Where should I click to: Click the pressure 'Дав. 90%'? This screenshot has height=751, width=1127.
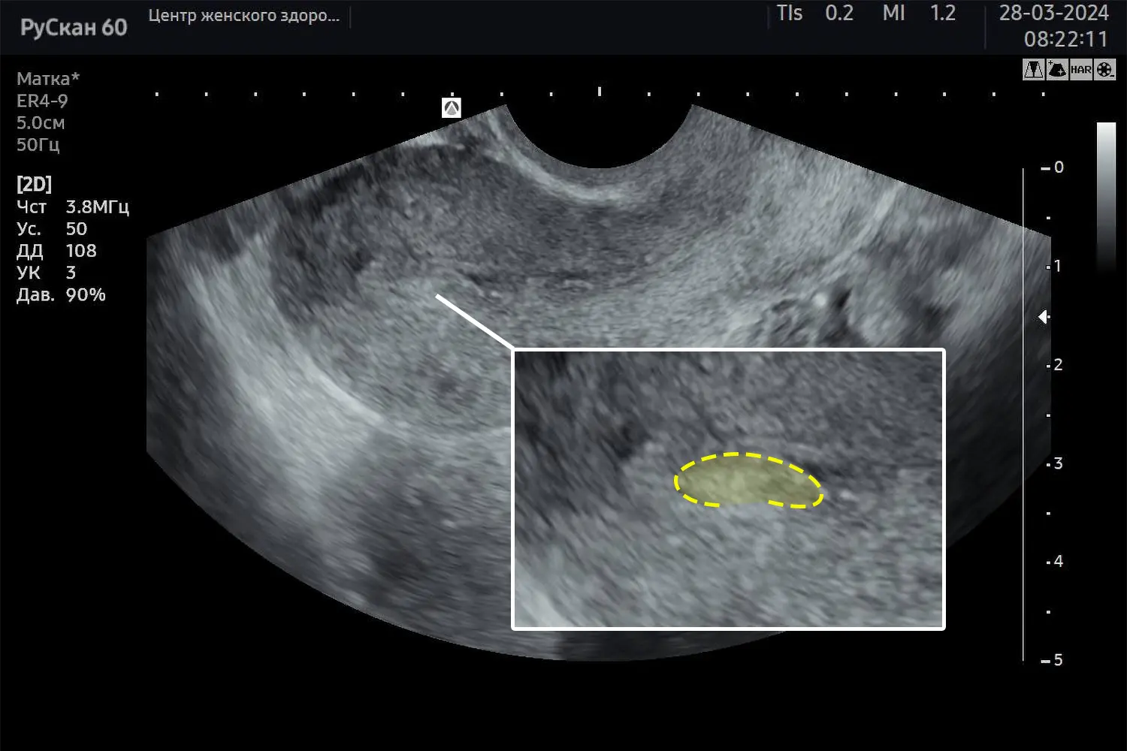[x=61, y=294]
